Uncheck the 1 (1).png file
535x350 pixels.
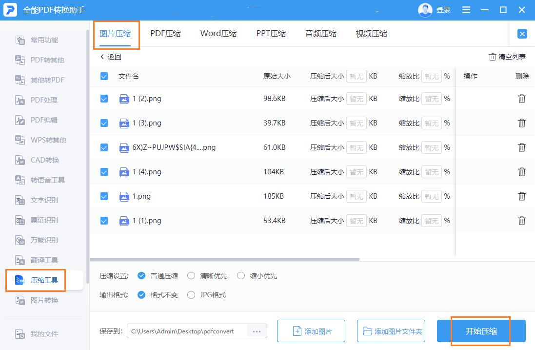pyautogui.click(x=103, y=221)
